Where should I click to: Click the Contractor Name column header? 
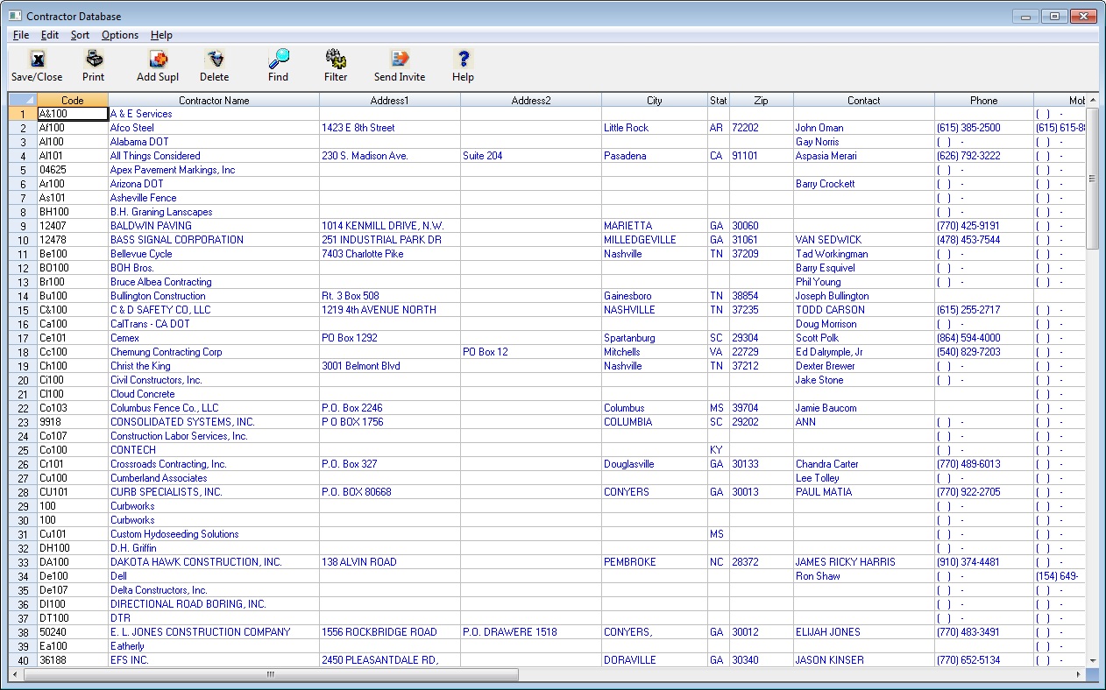click(214, 100)
